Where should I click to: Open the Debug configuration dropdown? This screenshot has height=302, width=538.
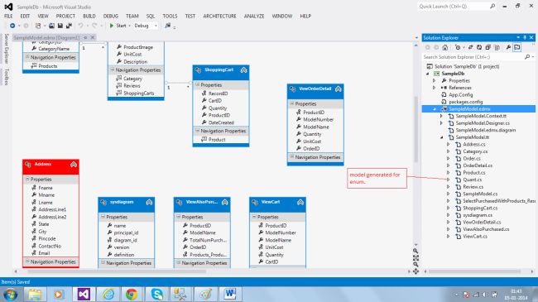click(x=146, y=26)
